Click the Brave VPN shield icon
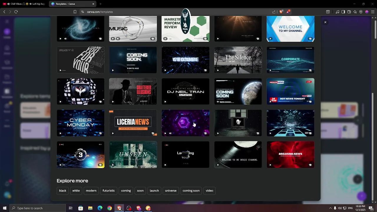This screenshot has width=377, height=212. tap(361, 12)
